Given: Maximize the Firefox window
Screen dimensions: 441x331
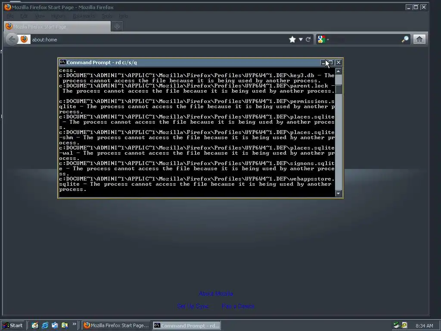Looking at the screenshot, I should (x=416, y=7).
